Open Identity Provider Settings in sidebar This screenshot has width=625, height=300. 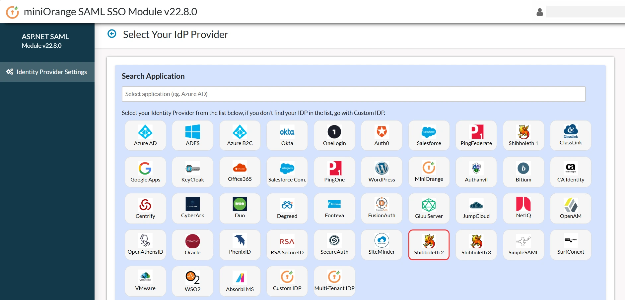tap(47, 72)
